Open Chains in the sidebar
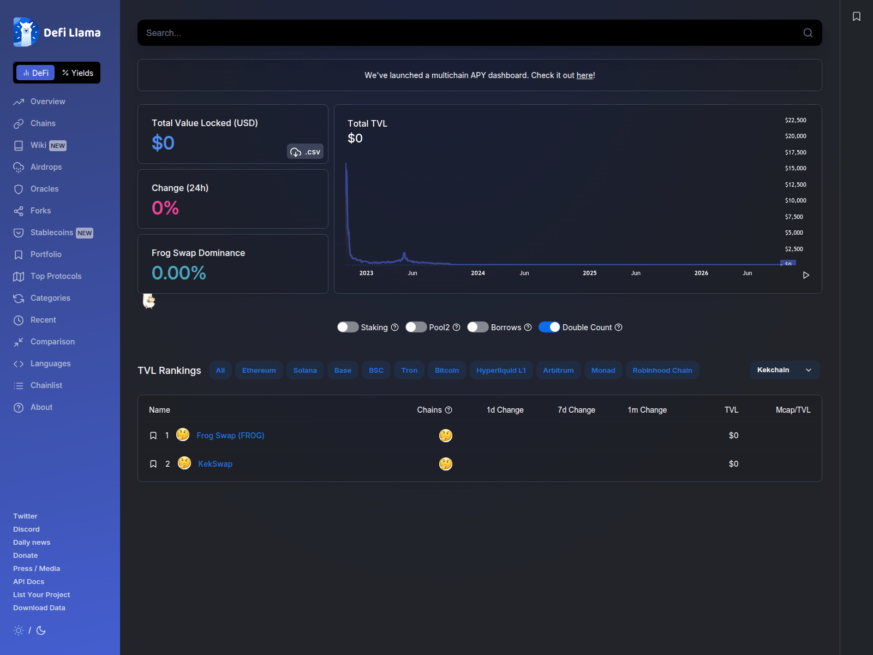This screenshot has width=873, height=655. 34,123
